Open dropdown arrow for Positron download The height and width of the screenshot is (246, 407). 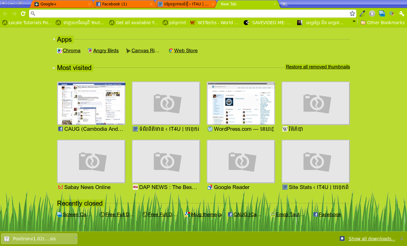tap(75, 237)
